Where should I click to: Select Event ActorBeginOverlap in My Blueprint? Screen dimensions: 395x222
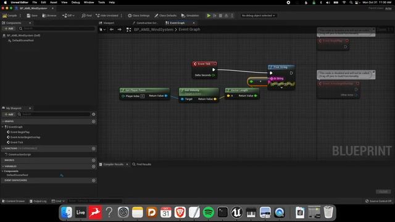25,137
